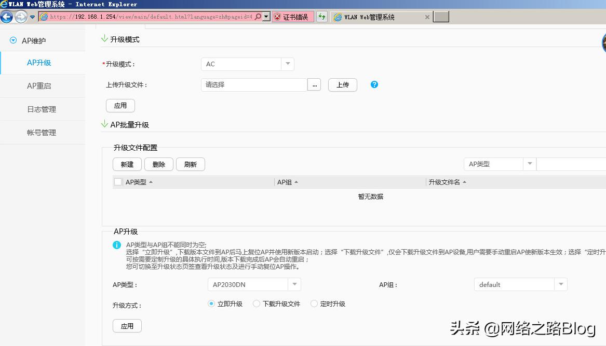Click the 新建 button in 升级文件配置
The image size is (606, 346).
click(x=127, y=164)
